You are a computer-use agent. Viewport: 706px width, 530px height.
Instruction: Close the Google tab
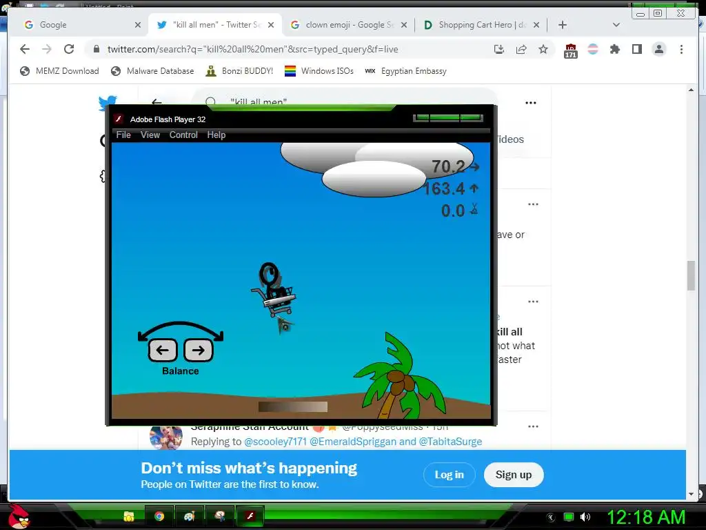click(138, 25)
